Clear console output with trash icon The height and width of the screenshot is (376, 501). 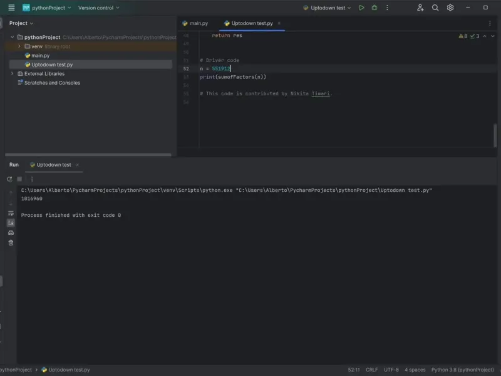(11, 243)
